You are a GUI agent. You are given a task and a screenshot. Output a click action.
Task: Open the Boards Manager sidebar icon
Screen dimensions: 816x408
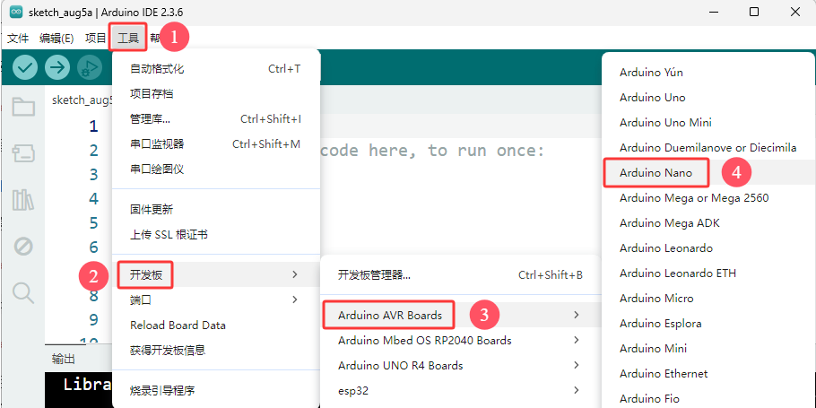point(23,153)
